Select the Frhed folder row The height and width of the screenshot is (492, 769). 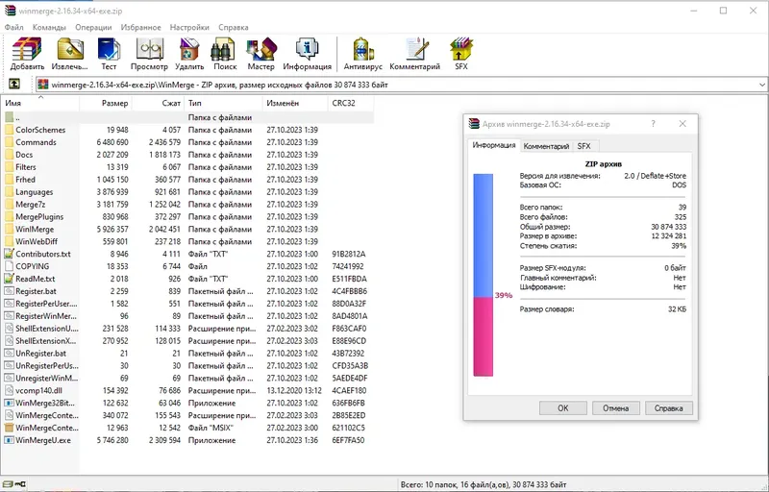[x=187, y=180]
